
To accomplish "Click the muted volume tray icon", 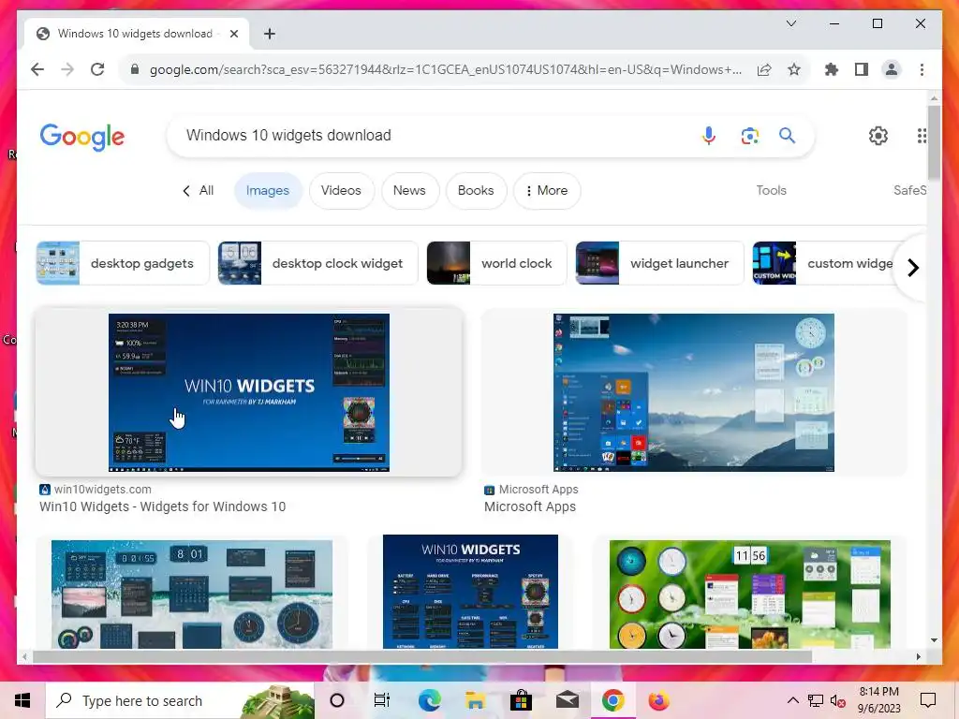I will pyautogui.click(x=838, y=700).
